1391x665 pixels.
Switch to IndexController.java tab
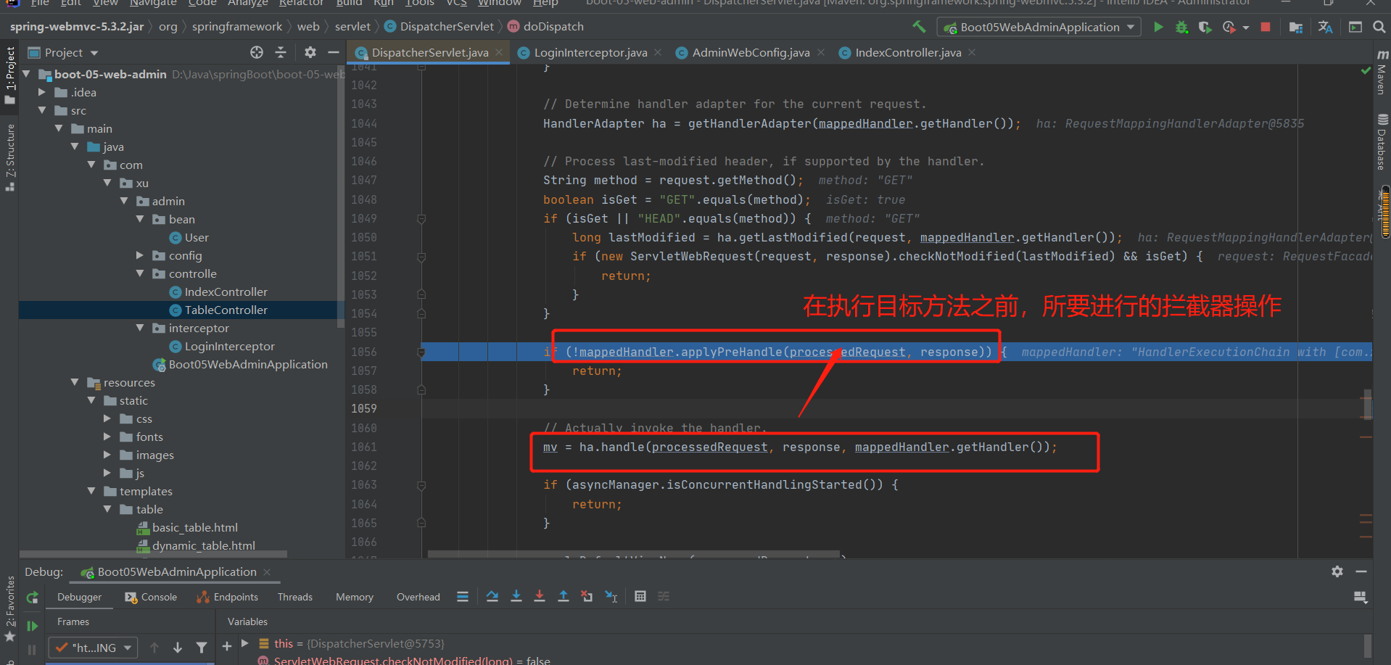coord(907,52)
